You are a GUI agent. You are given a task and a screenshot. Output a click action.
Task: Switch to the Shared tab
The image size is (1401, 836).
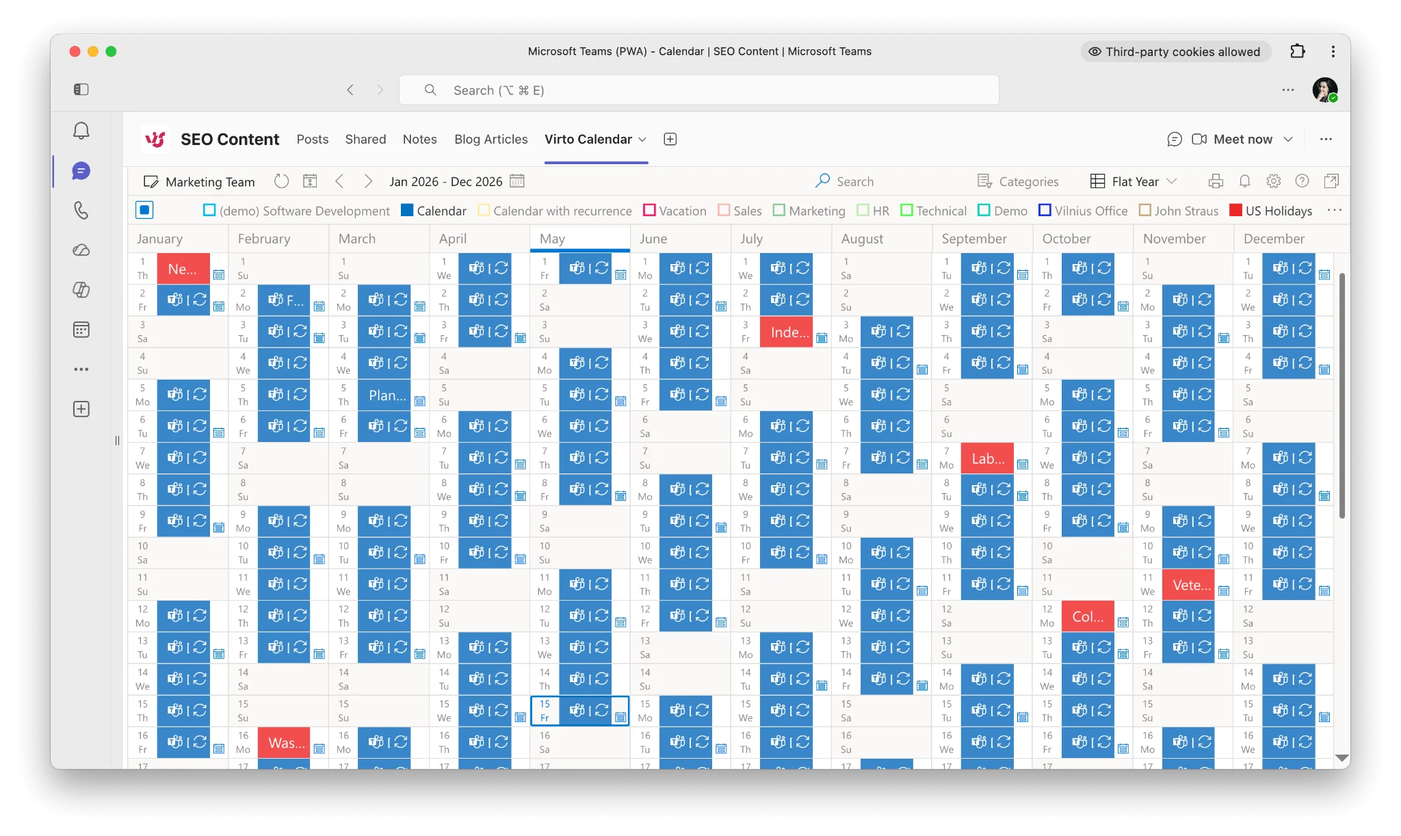tap(365, 139)
